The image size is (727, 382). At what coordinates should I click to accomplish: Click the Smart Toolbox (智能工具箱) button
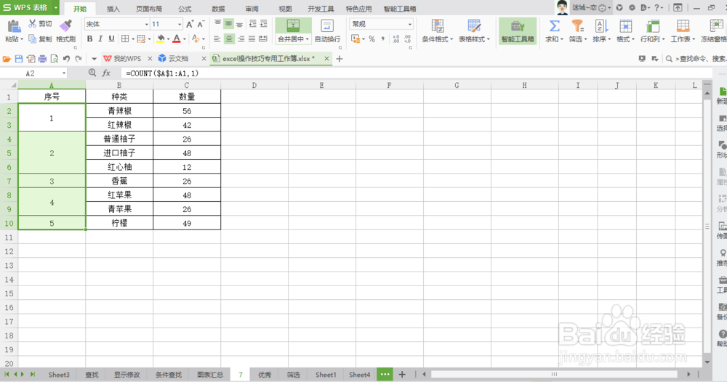tap(518, 31)
